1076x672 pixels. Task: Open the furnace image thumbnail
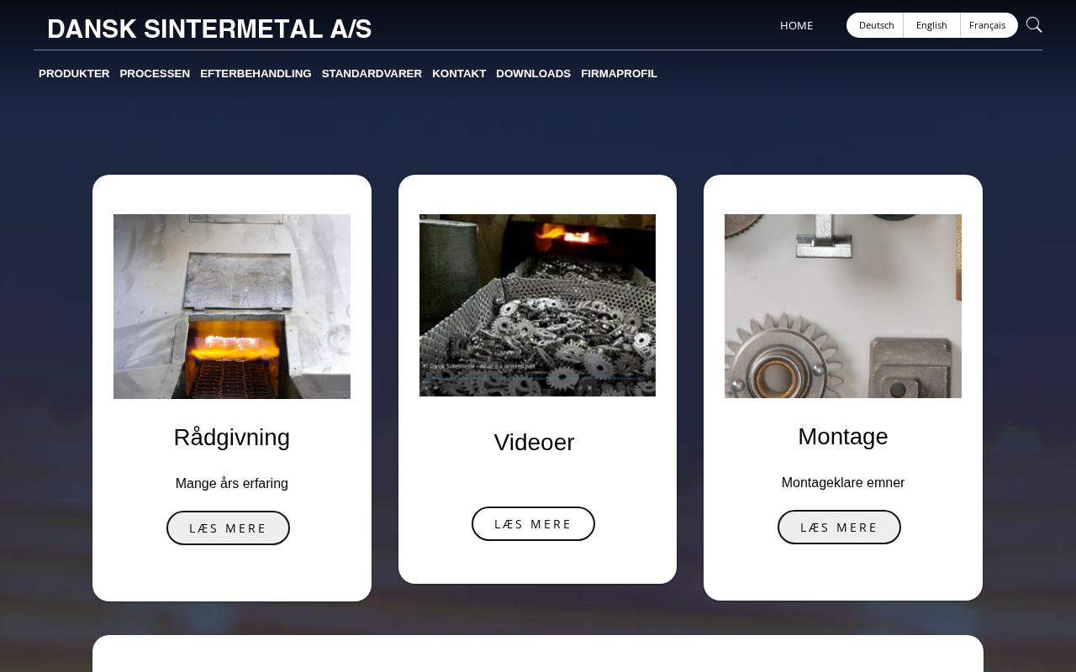point(232,307)
